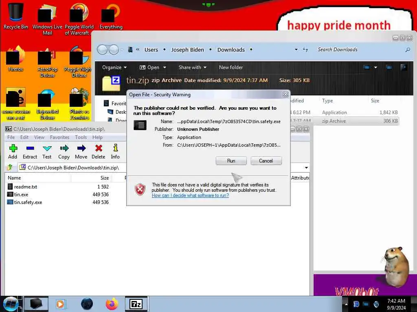Screen dimensions: 417x312
Task: Click the taskbar clock showing 7:42 AM
Action: pyautogui.click(x=396, y=304)
